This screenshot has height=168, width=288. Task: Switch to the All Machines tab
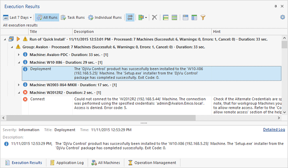pos(106,163)
